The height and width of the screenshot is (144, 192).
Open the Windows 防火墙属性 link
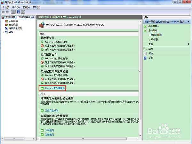(55, 88)
